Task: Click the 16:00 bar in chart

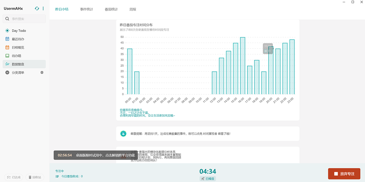Action: click(x=242, y=66)
